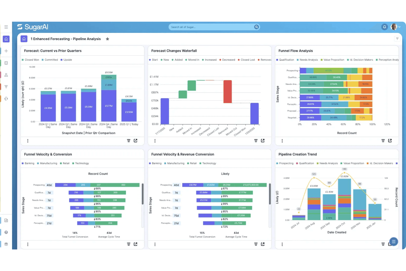
Task: Click the notifications bell icon
Action: pos(385,27)
